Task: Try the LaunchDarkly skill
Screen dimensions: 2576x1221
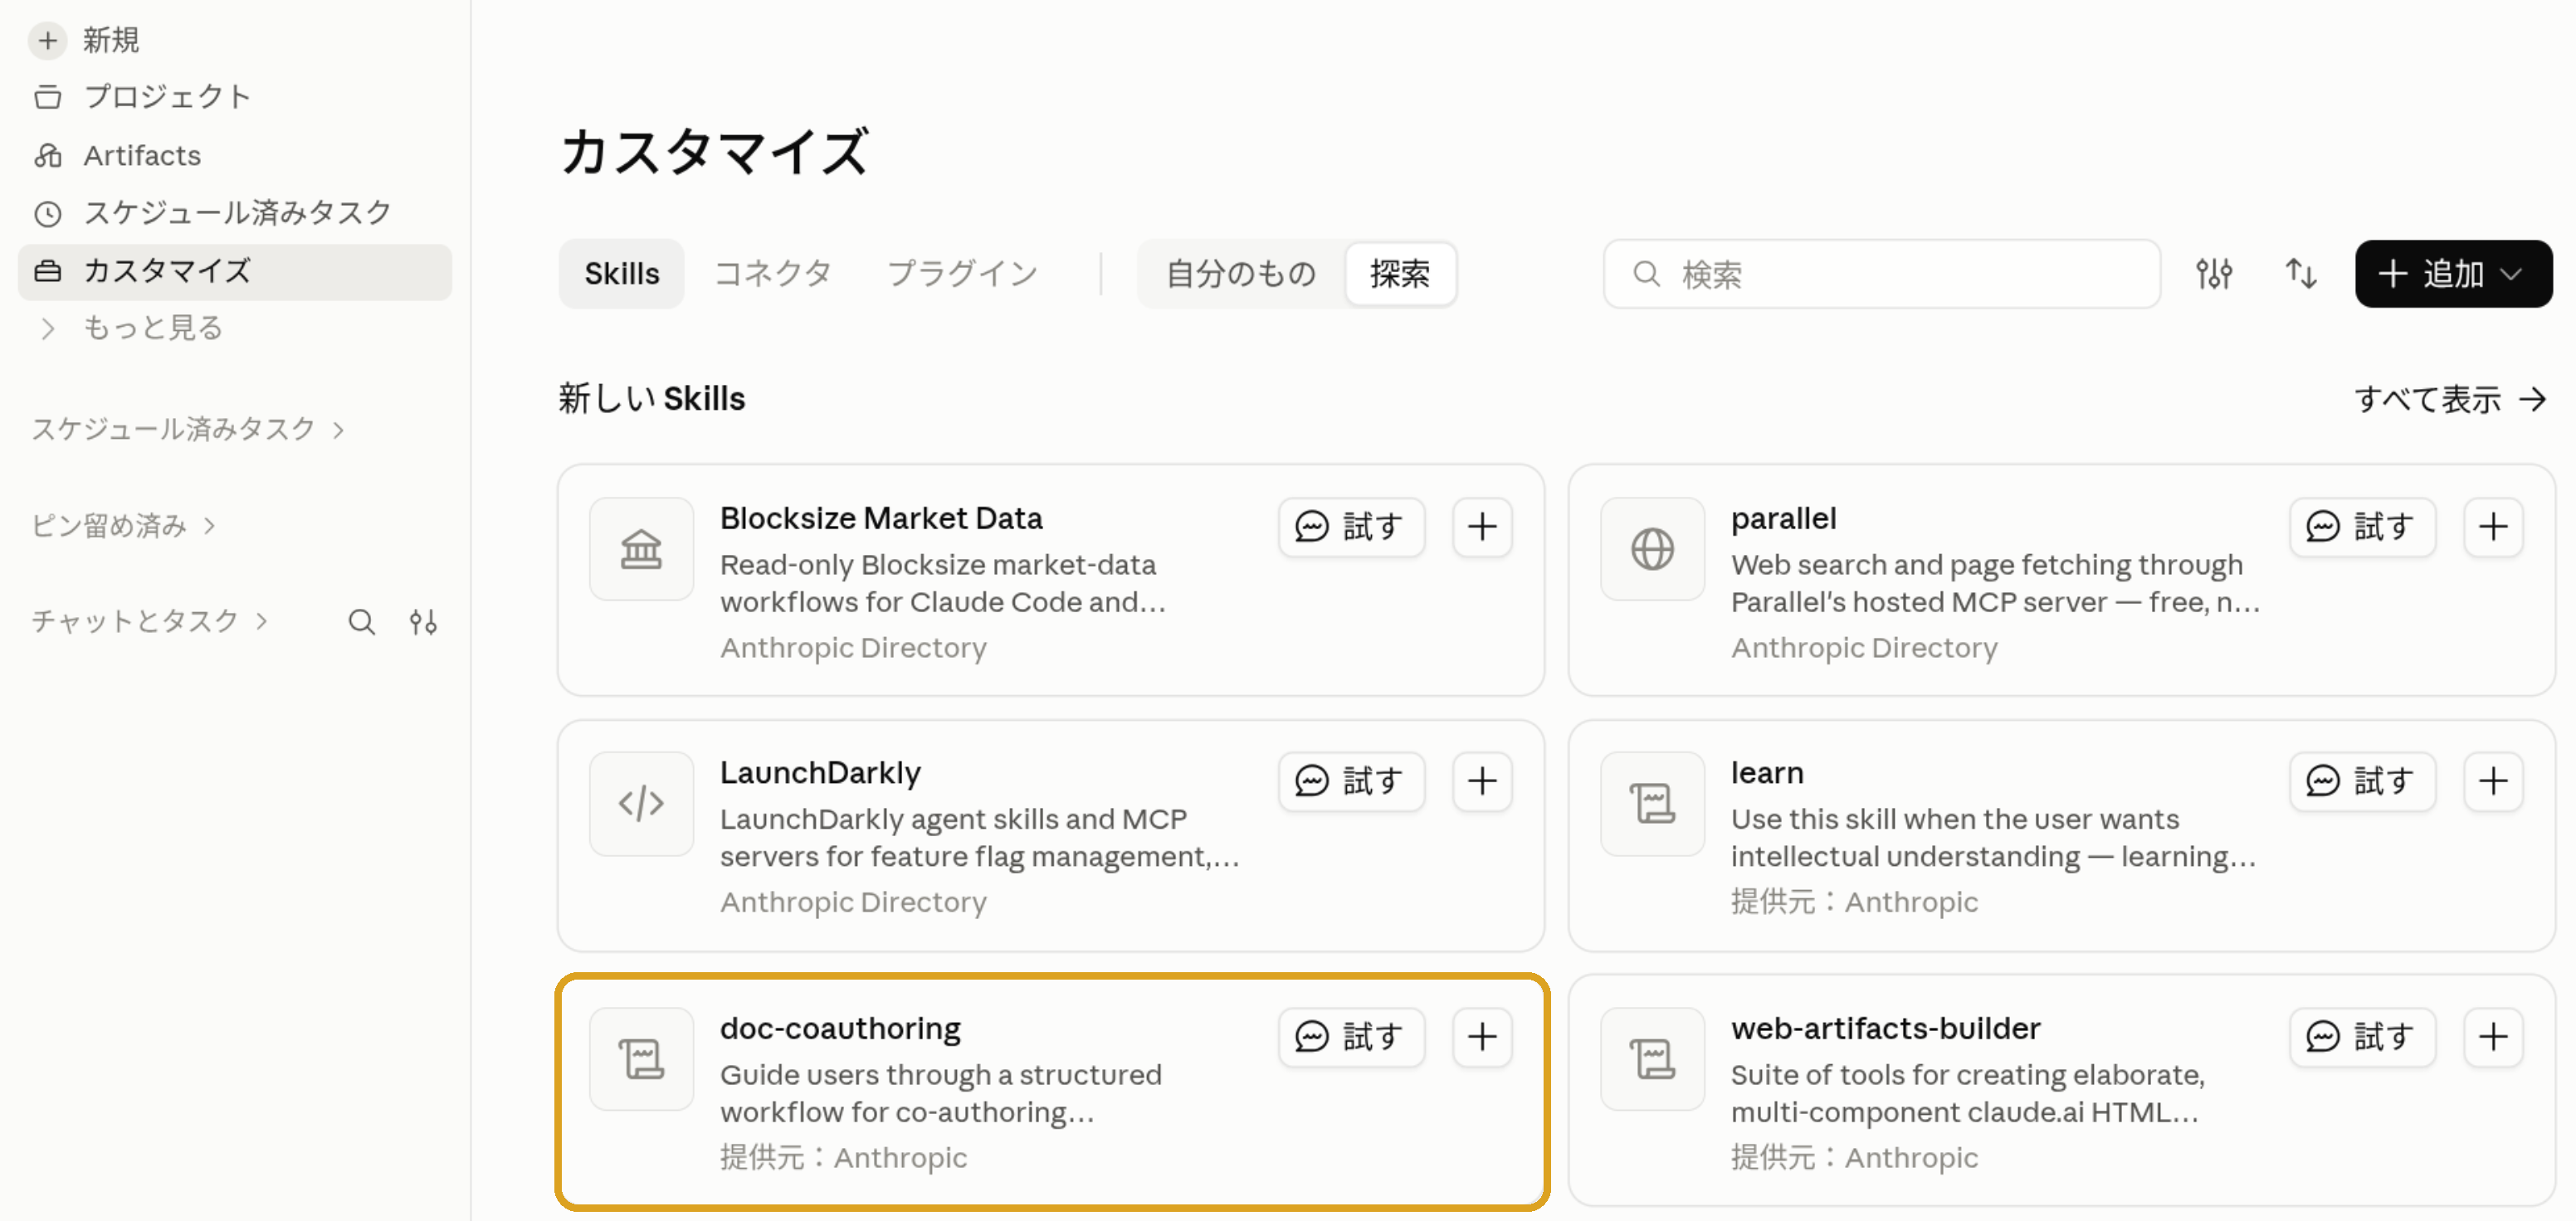Action: 1350,781
